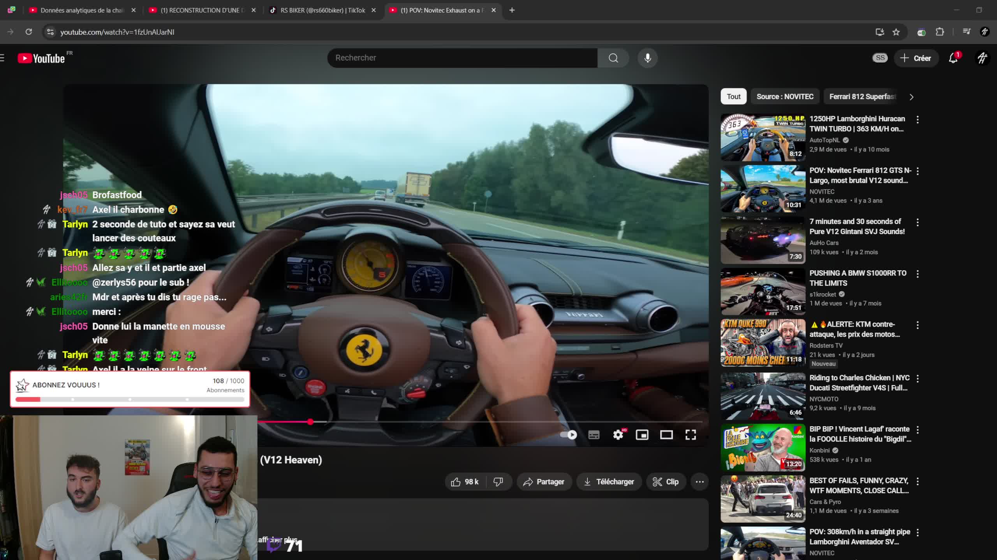Toggle subtitles in the video player

click(594, 435)
